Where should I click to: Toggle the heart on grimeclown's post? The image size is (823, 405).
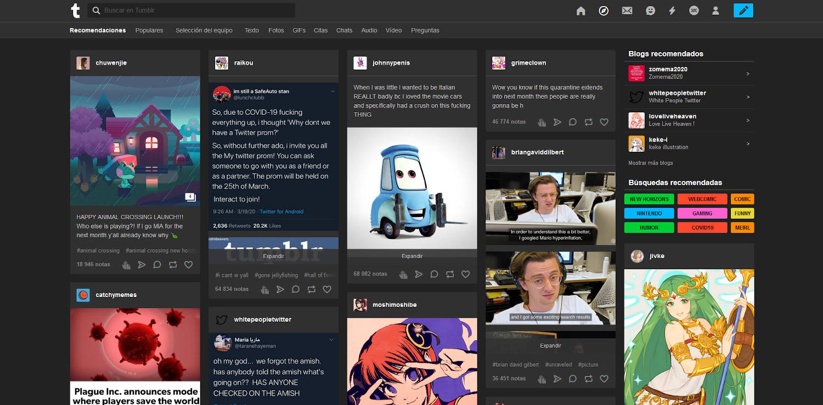[x=604, y=122]
